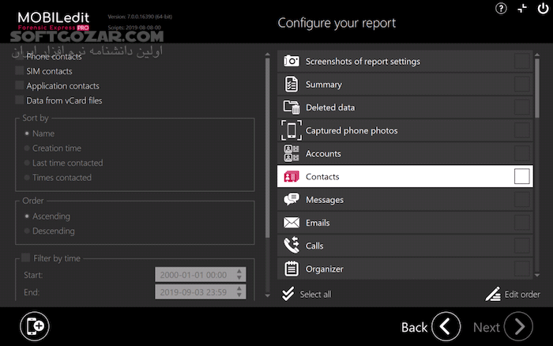Click the Emails envelope icon
This screenshot has height=346, width=553.
pyautogui.click(x=292, y=223)
